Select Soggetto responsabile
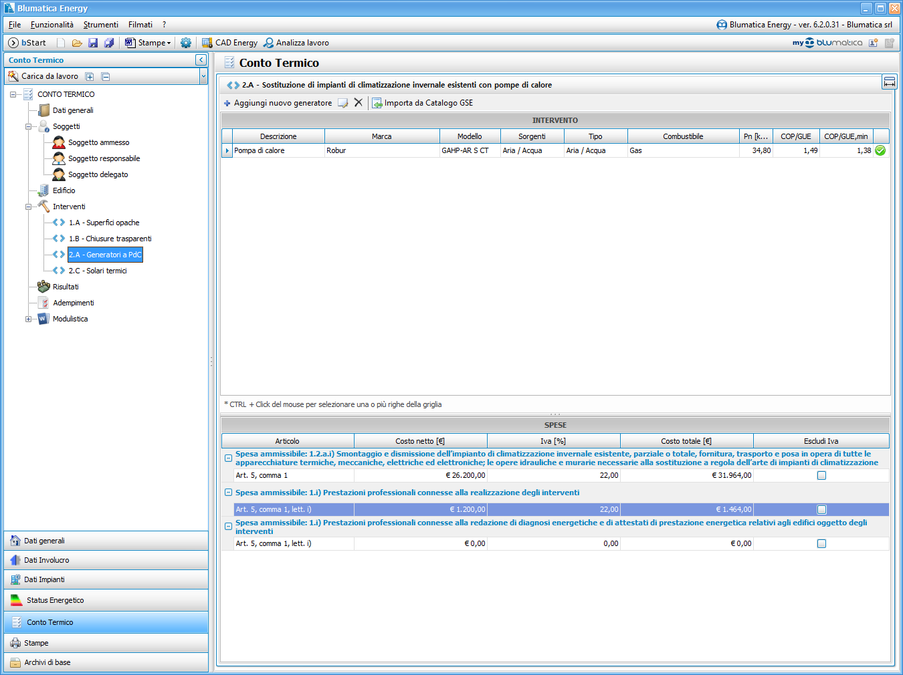This screenshot has height=675, width=903. pos(104,158)
